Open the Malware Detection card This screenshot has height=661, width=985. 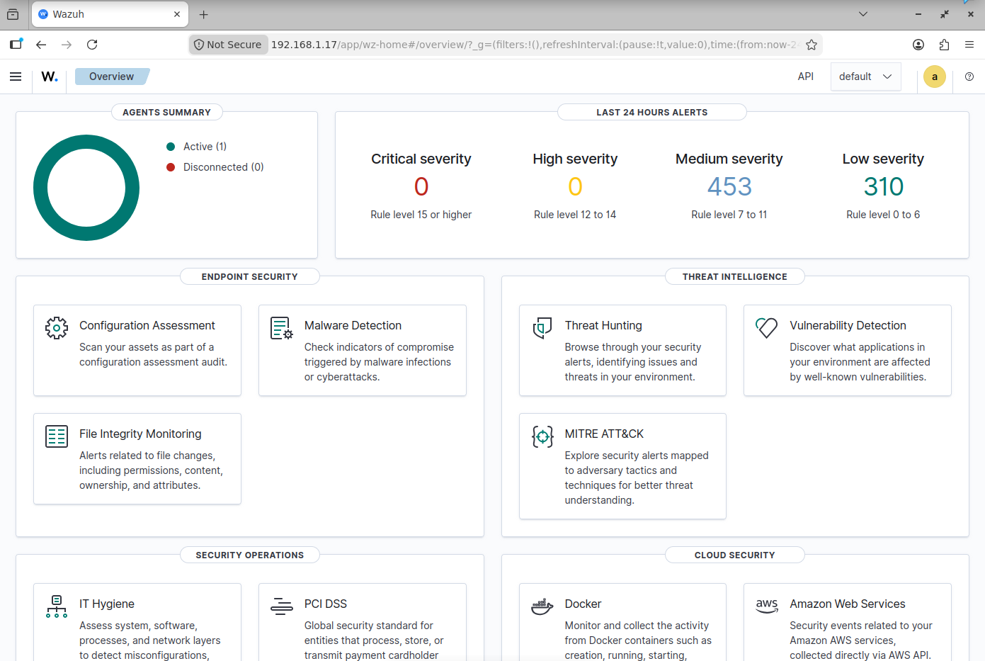point(363,350)
